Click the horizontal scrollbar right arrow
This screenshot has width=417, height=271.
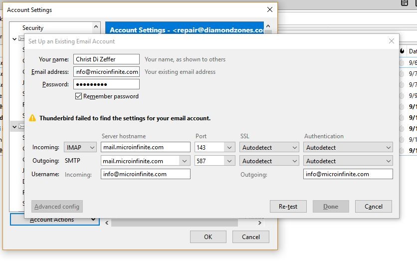260,223
